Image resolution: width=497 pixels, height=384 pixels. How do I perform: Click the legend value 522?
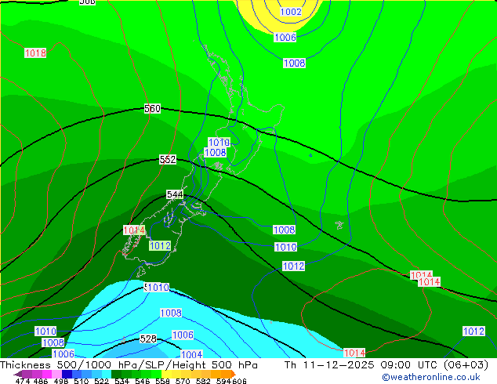click(101, 381)
